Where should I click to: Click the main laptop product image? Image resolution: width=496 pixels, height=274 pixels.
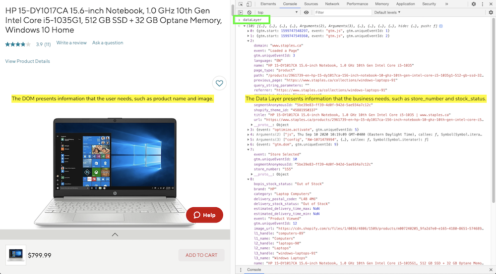click(115, 172)
